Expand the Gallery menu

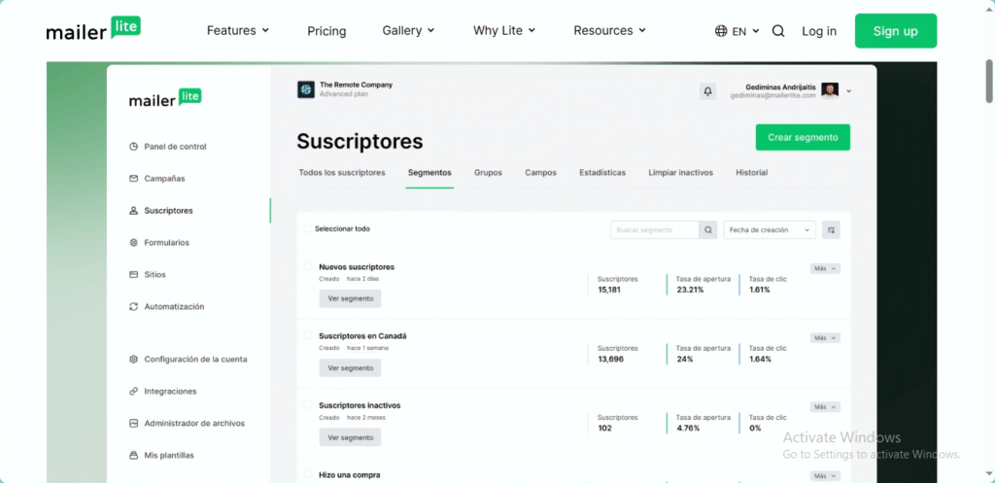pyautogui.click(x=408, y=30)
